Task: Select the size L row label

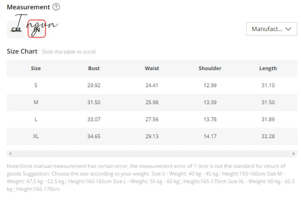Action: click(36, 119)
